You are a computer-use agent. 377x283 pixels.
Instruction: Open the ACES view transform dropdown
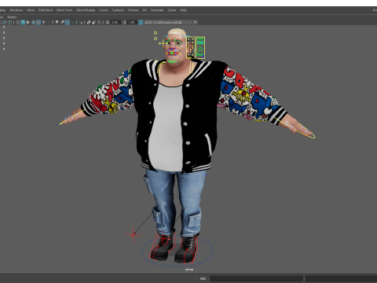click(171, 22)
